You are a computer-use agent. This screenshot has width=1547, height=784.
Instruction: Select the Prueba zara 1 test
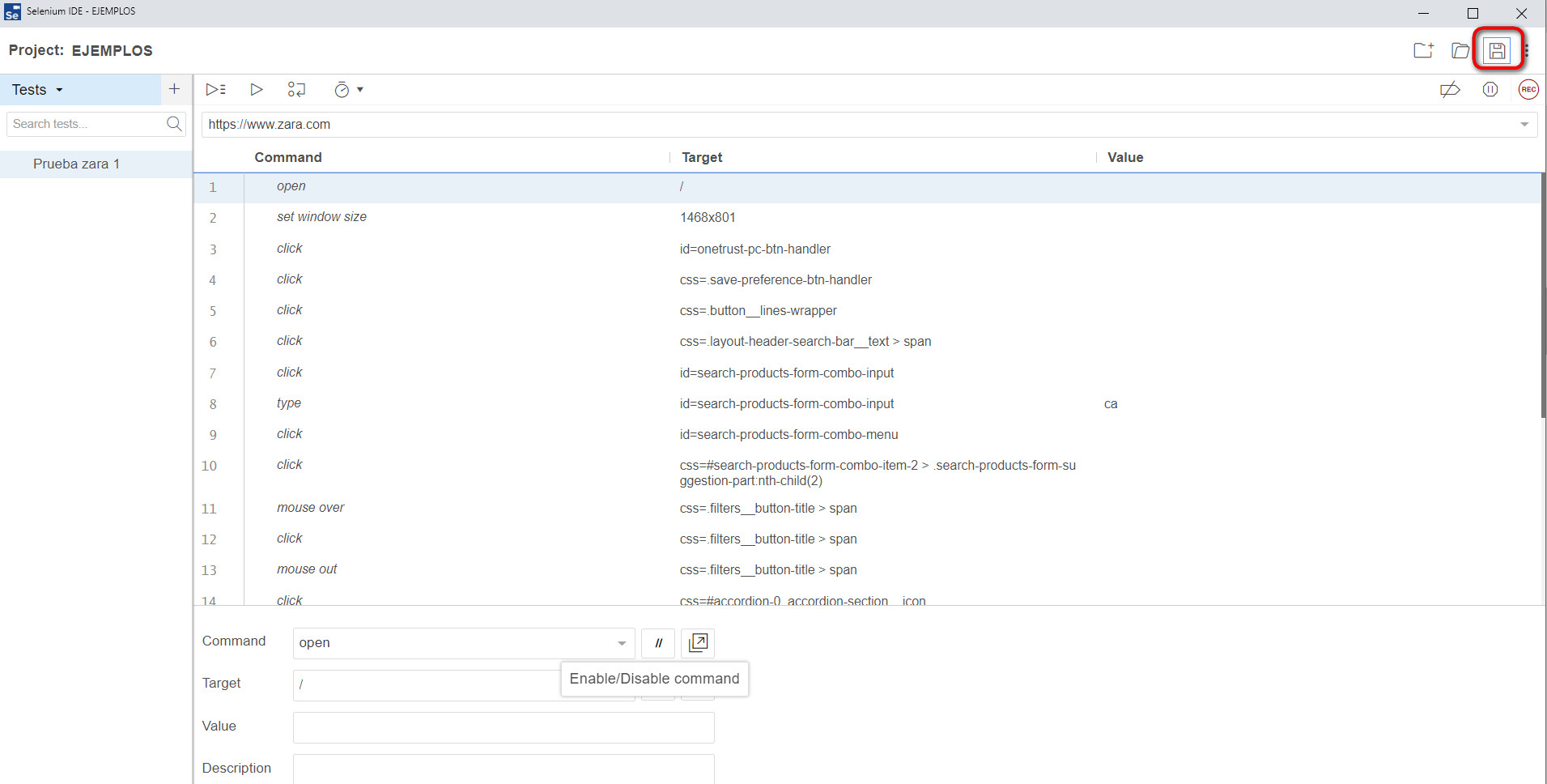point(76,164)
